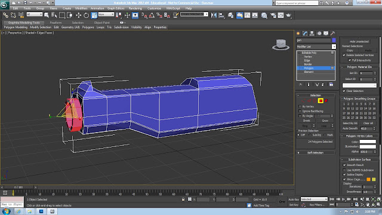Open the Rendering menu
Viewport: 382px width, 215px height.
pos(135,8)
